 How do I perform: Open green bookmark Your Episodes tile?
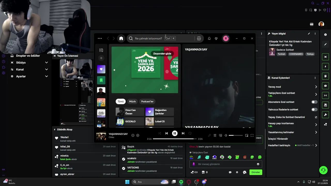click(101, 80)
